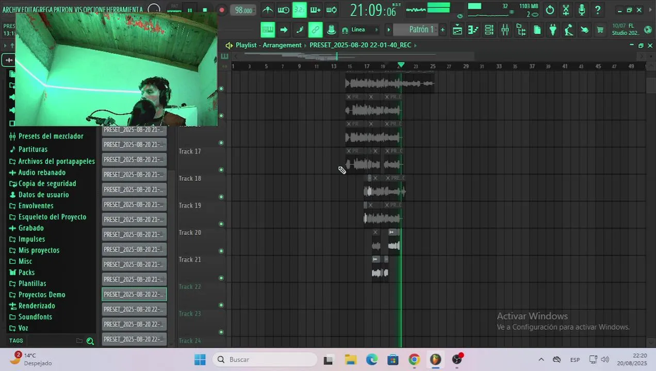656x371 pixels.
Task: Click the red record button
Action: (221, 10)
